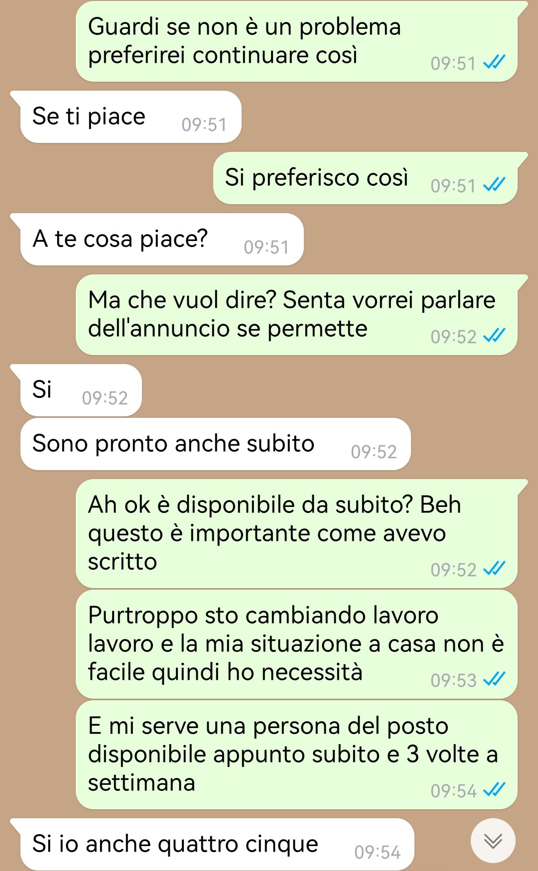Tap double ticks on 'E mi serve una persona' message
The height and width of the screenshot is (871, 538).
point(494,790)
